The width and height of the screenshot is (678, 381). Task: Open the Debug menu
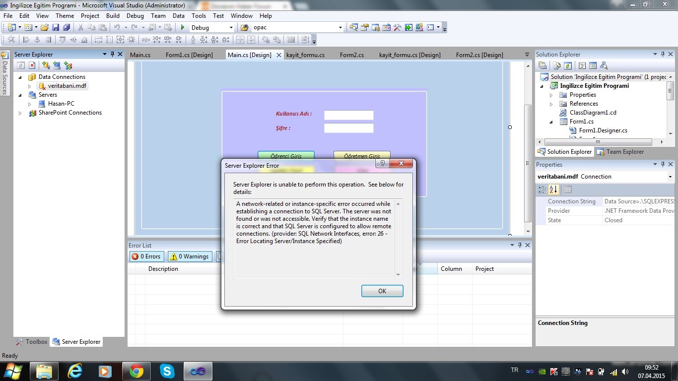[135, 16]
